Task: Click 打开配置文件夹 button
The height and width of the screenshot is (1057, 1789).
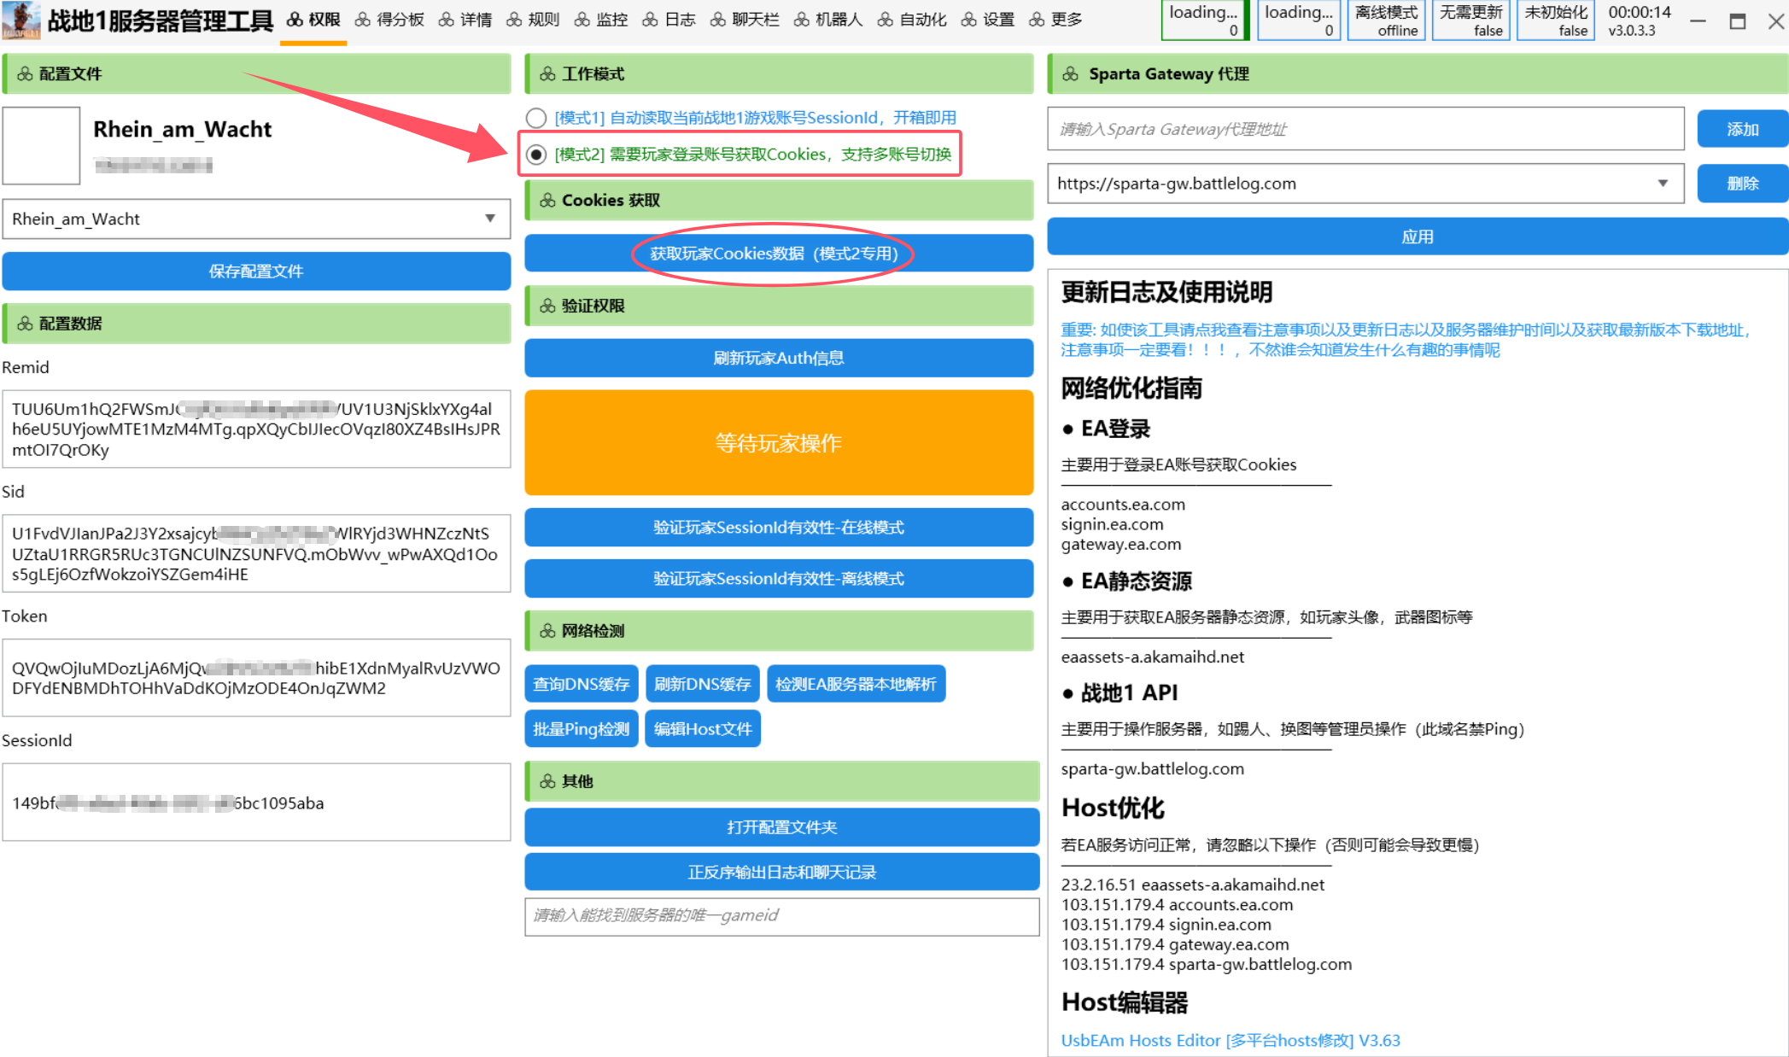Action: pyautogui.click(x=782, y=827)
